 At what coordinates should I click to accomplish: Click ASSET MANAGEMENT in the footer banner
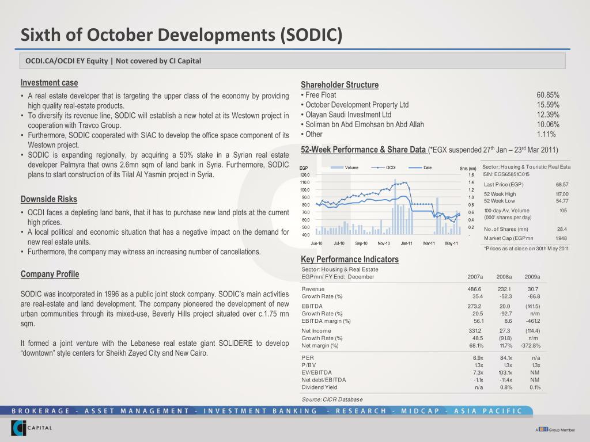[137, 411]
